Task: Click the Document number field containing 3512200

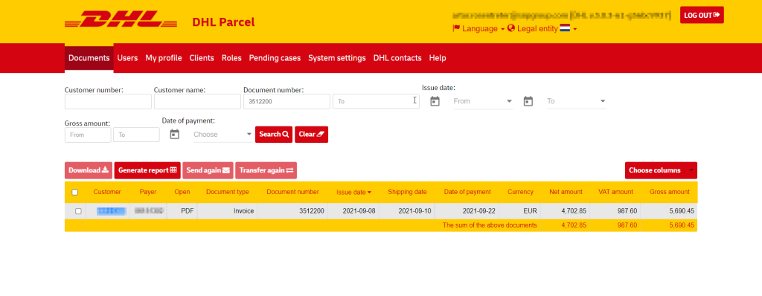Action: point(286,102)
